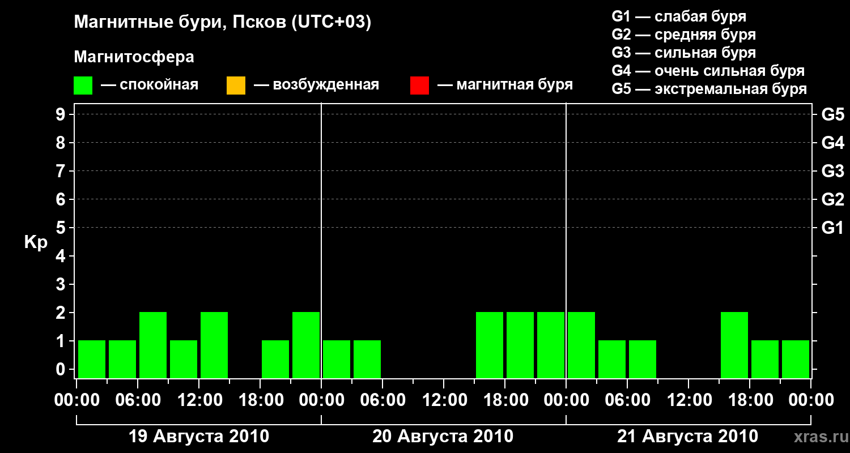Click 'G2 — средняя буря' legend line
This screenshot has height=453, width=850.
click(x=684, y=35)
